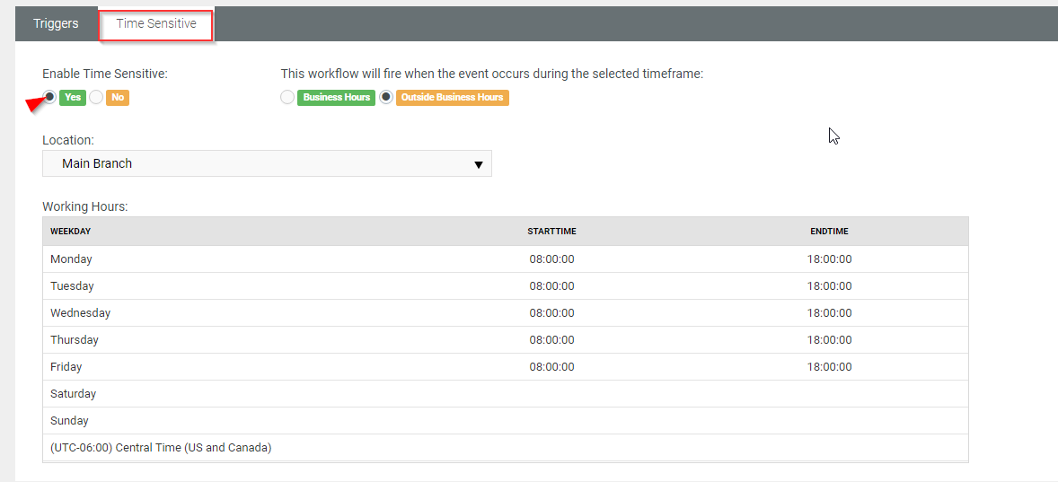The image size is (1058, 482).
Task: Click the orange No label
Action: 118,97
